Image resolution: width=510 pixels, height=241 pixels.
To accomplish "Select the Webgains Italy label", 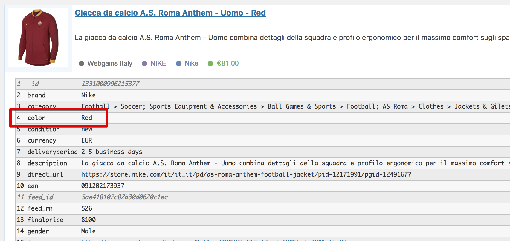I will tap(110, 63).
